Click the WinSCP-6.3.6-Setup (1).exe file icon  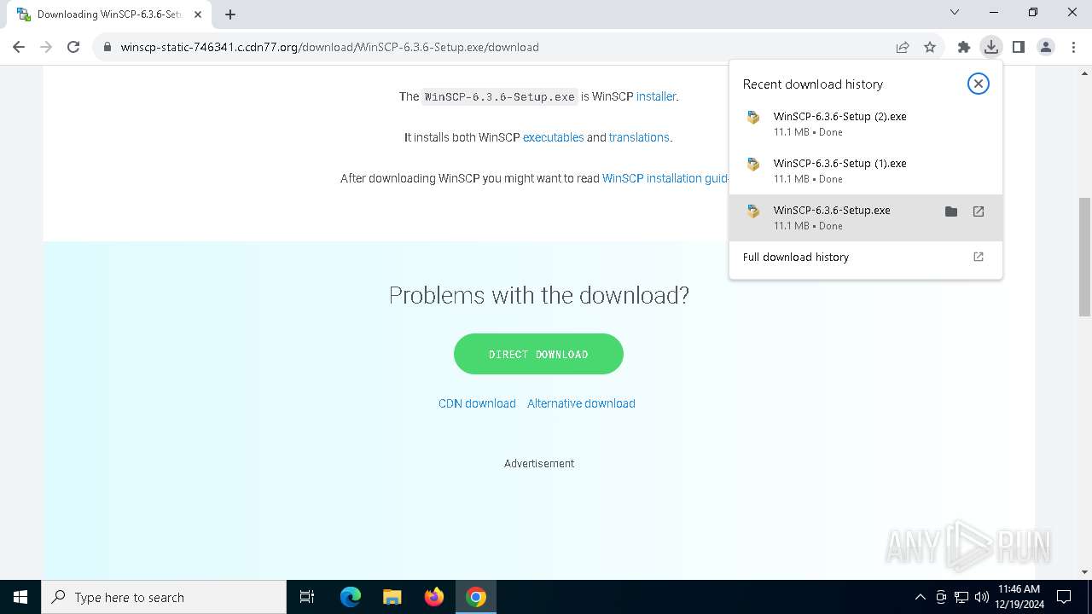click(x=753, y=165)
